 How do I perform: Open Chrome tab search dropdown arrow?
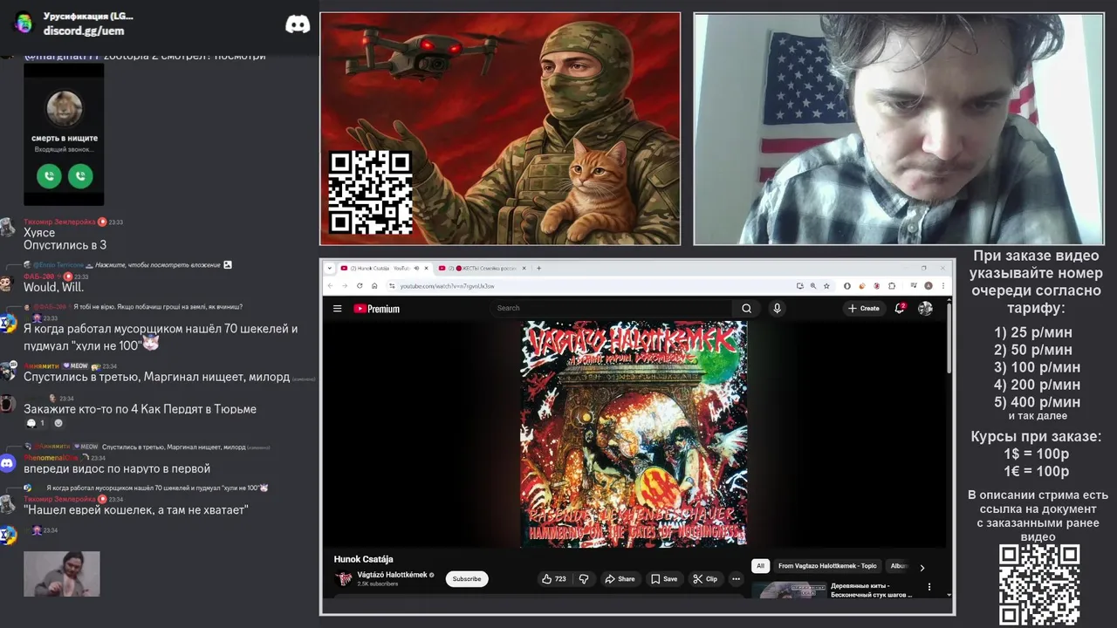click(331, 269)
